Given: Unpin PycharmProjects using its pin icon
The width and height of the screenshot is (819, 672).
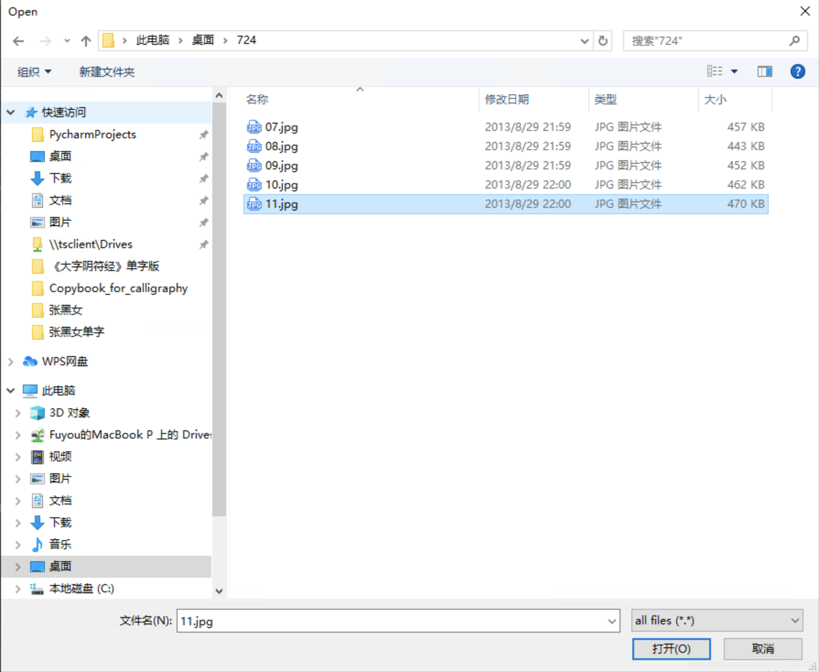Looking at the screenshot, I should pos(204,135).
